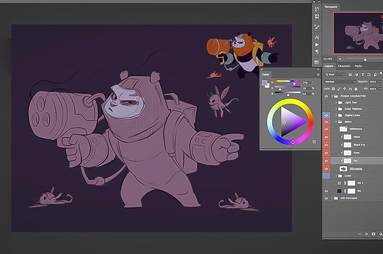Collapse the demo group
Image resolution: width=383 pixels, height=254 pixels.
[336, 121]
